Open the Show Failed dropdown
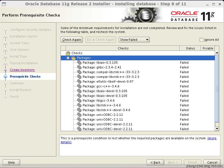This screenshot has height=168, width=224. click(x=134, y=40)
